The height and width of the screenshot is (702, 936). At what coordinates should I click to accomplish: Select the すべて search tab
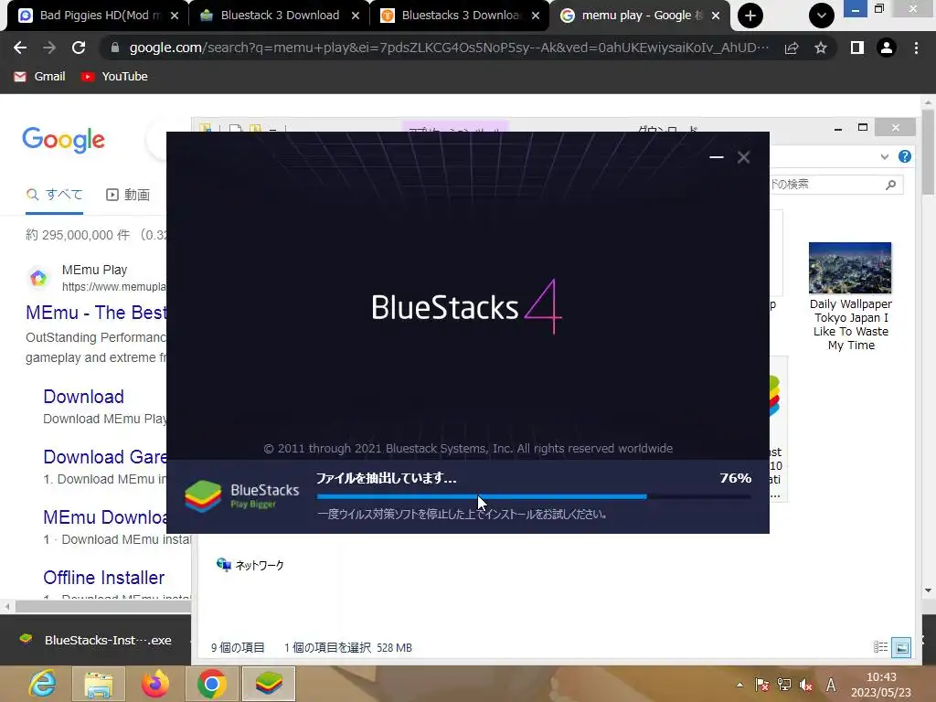[54, 195]
